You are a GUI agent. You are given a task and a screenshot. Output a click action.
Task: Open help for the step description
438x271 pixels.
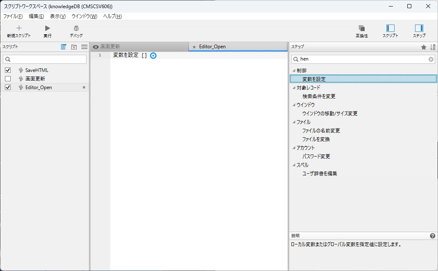click(432, 236)
